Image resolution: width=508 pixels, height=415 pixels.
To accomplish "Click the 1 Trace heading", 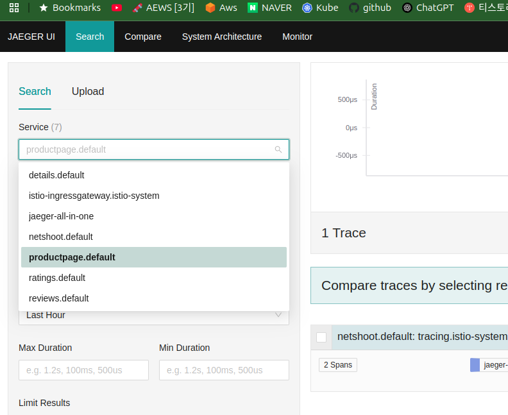I will click(343, 233).
